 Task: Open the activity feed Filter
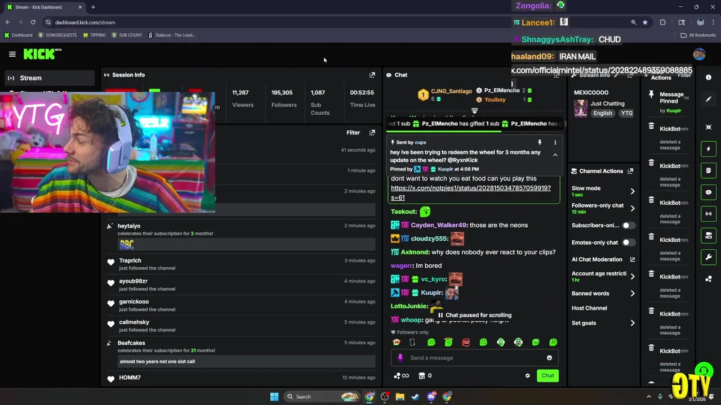coord(353,133)
